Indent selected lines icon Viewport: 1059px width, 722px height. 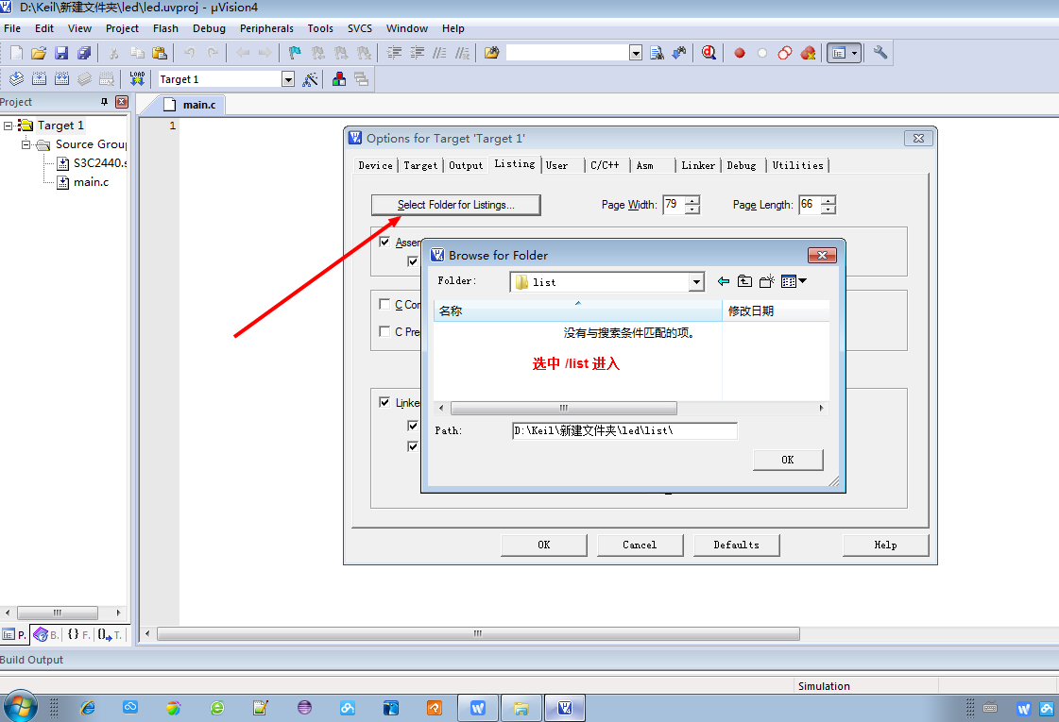pos(395,53)
